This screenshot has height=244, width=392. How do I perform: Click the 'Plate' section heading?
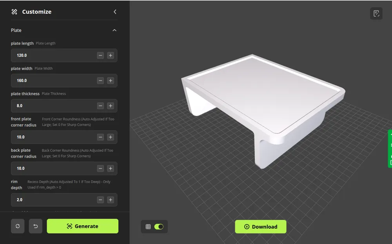tap(16, 30)
